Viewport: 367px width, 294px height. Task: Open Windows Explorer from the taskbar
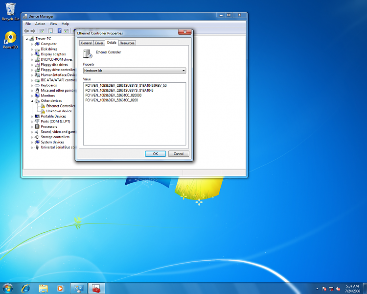pyautogui.click(x=43, y=288)
